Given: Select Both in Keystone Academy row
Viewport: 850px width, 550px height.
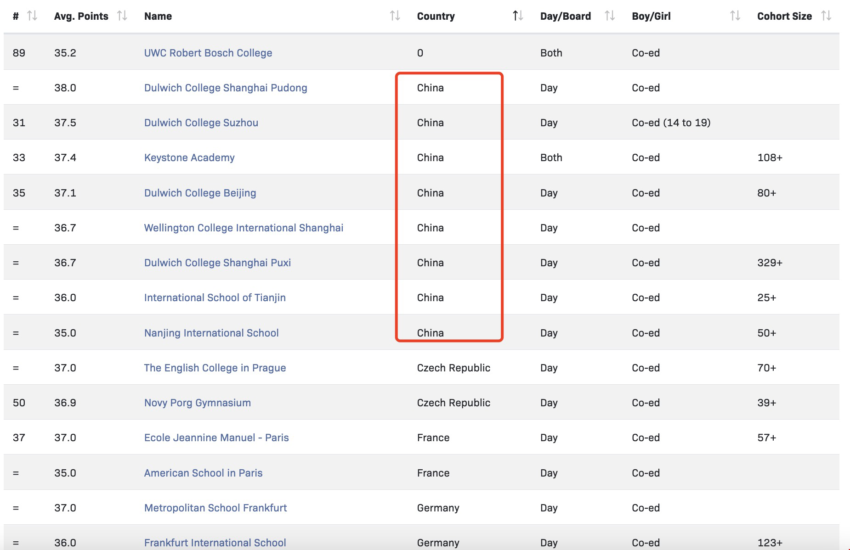Looking at the screenshot, I should 551,157.
